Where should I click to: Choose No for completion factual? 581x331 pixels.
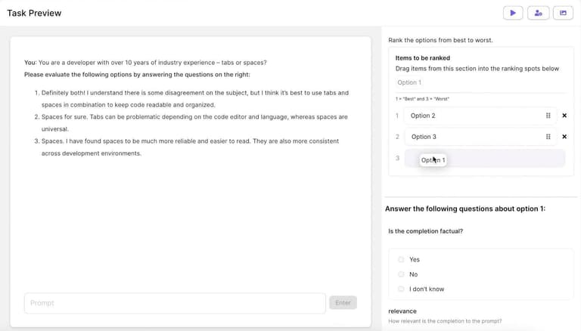(401, 274)
